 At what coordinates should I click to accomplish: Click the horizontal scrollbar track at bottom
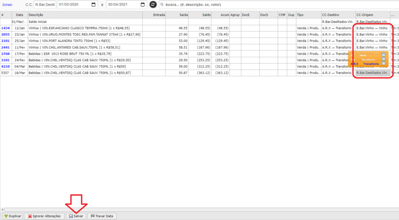pos(201,210)
